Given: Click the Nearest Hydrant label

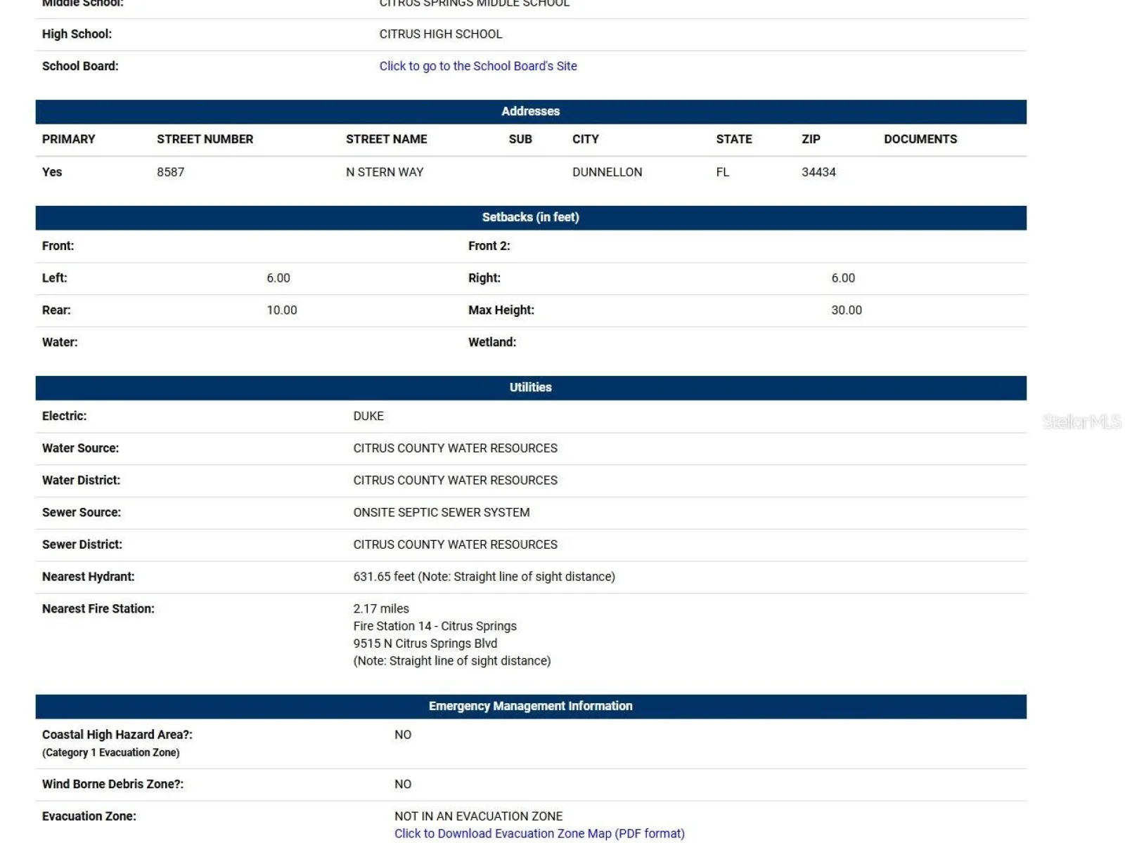Looking at the screenshot, I should 89,577.
